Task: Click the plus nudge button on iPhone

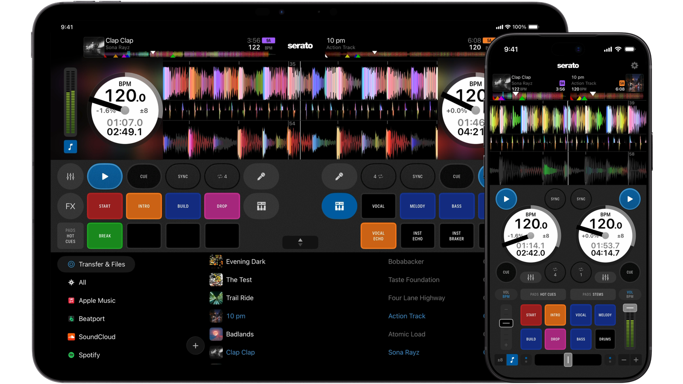Action: point(636,360)
